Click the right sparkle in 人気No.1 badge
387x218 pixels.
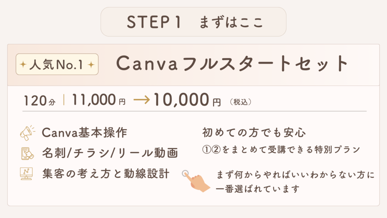coord(91,65)
